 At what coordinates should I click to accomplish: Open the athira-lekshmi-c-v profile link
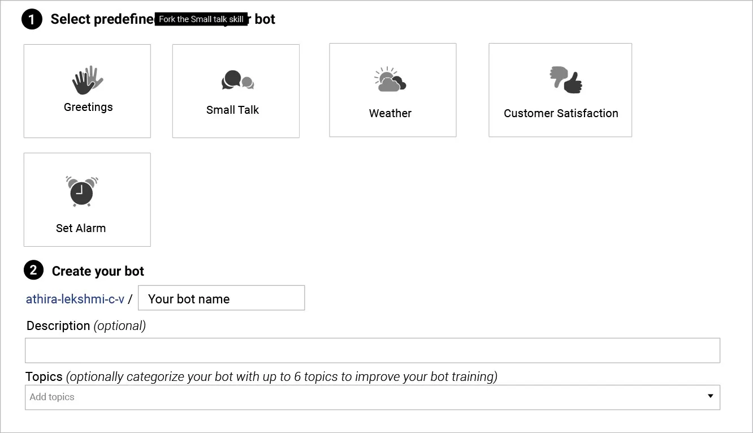75,299
